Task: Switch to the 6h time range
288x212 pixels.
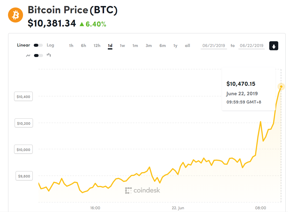Action: 83,46
